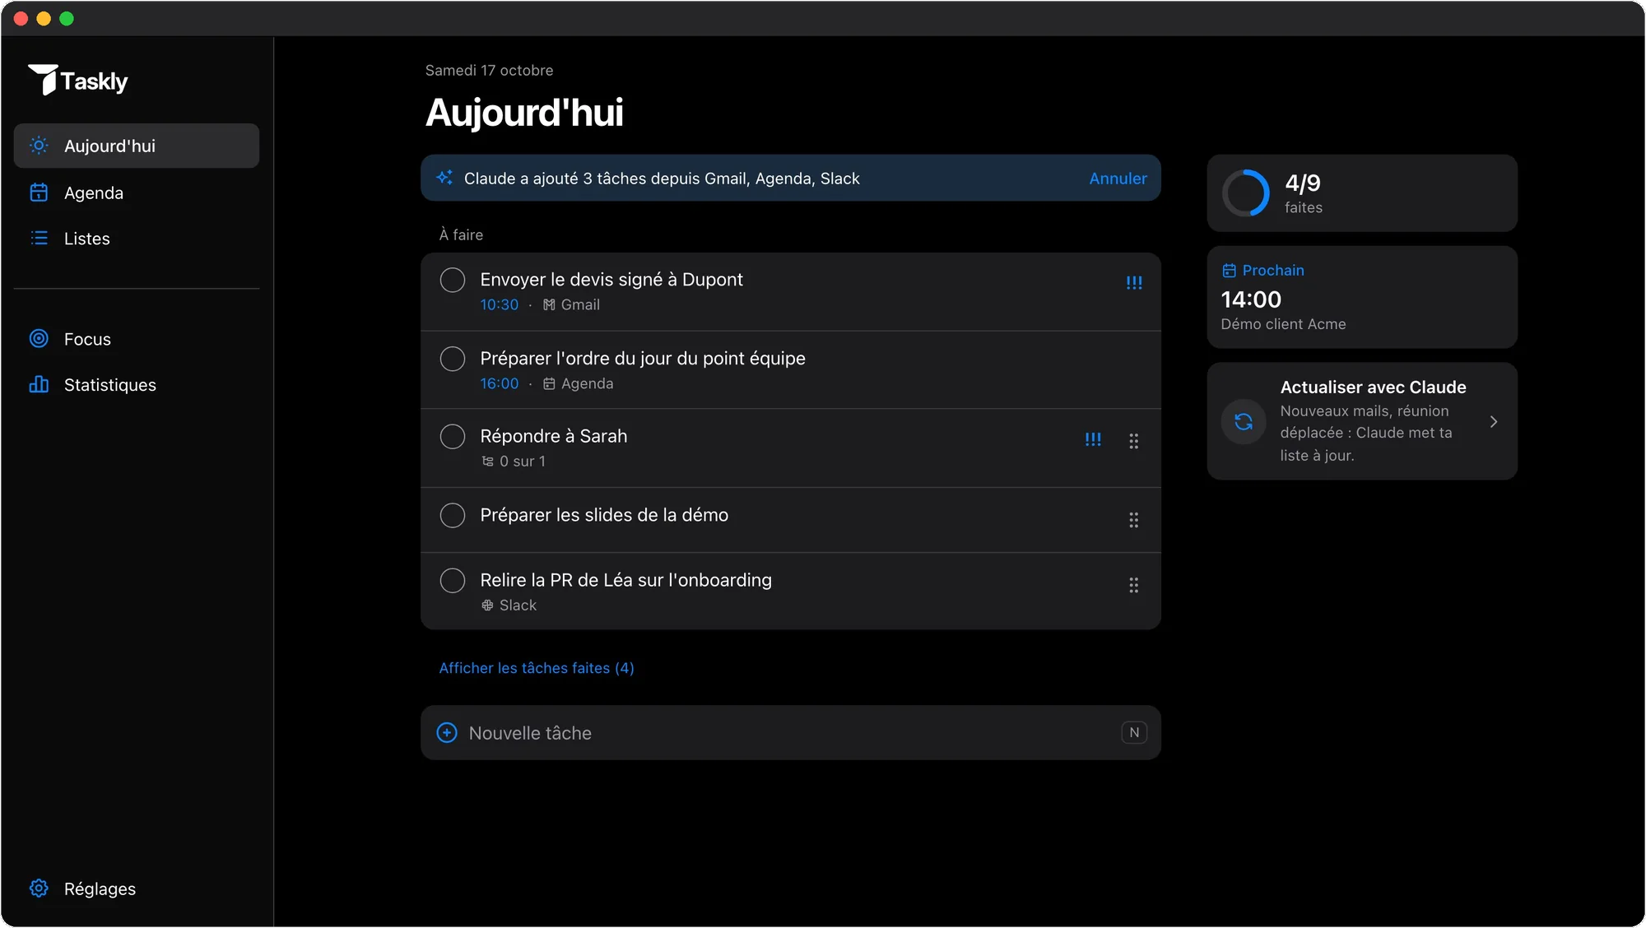The width and height of the screenshot is (1646, 928).
Task: Click drag handle for Relire la PR task
Action: click(x=1134, y=585)
